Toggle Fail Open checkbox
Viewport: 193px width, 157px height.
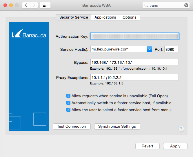click(x=68, y=96)
